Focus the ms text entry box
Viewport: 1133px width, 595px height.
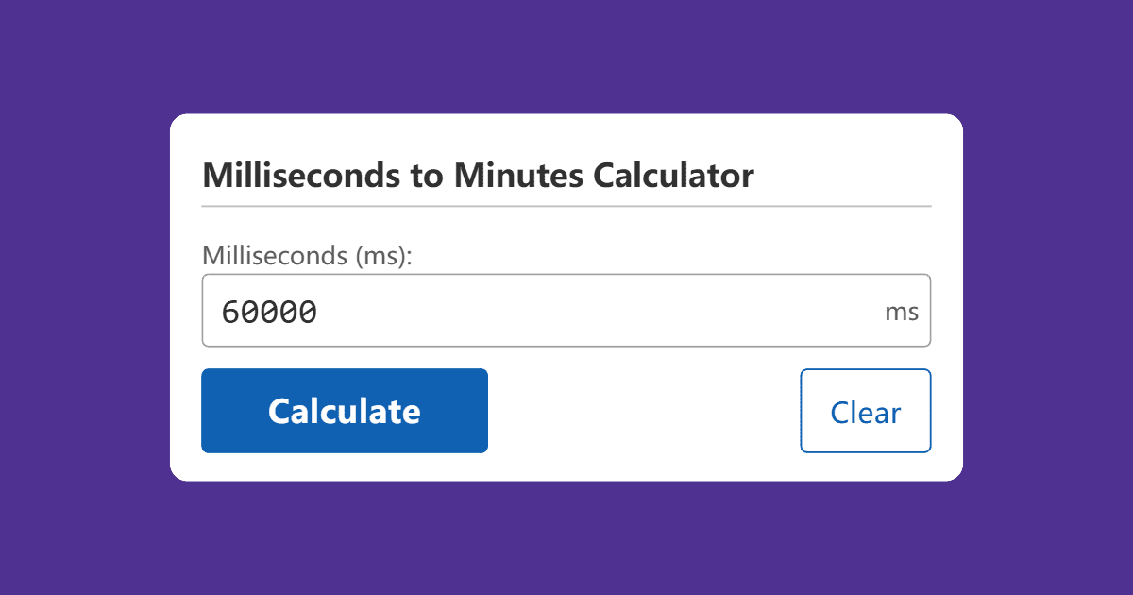(x=566, y=310)
